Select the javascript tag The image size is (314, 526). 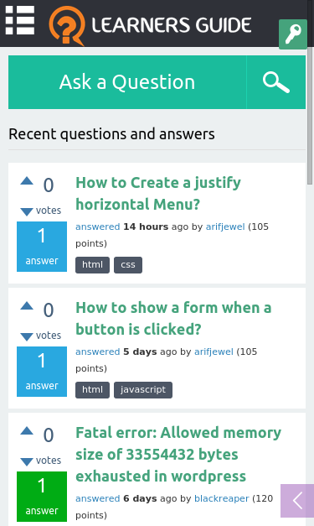click(143, 390)
